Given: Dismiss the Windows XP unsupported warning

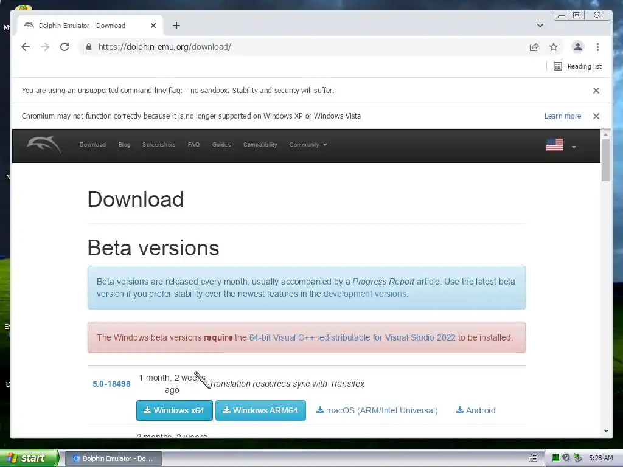Looking at the screenshot, I should pyautogui.click(x=596, y=116).
